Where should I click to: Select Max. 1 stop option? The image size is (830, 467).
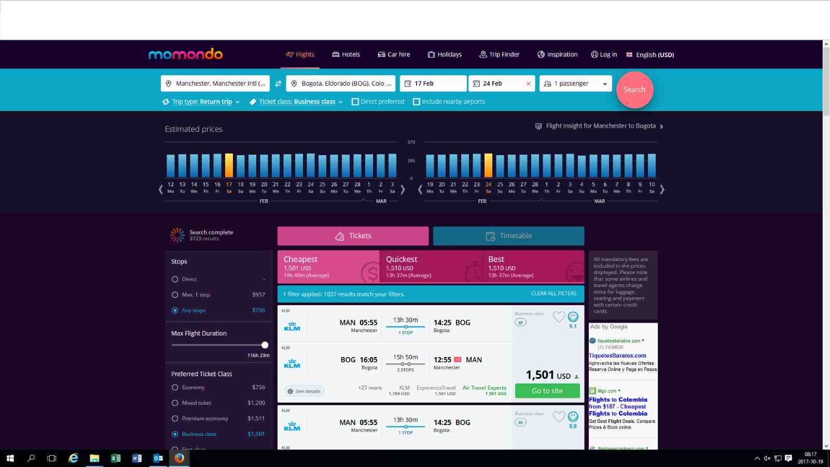175,295
